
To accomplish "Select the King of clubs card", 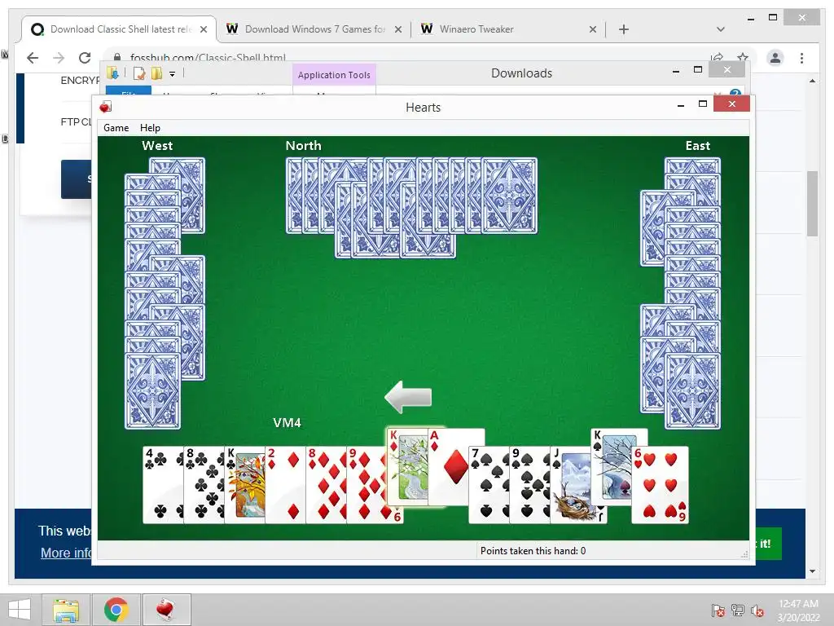I will [x=244, y=485].
